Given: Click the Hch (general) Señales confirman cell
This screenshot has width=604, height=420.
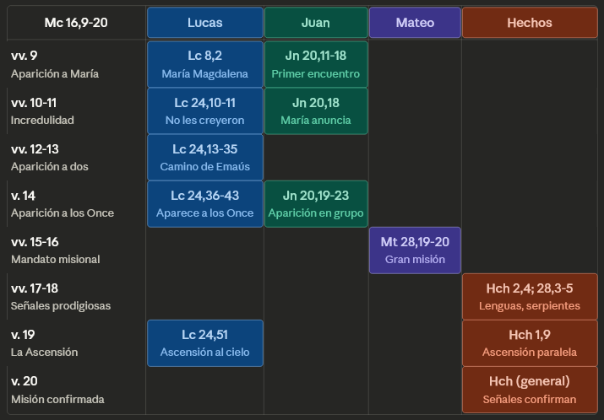Looking at the screenshot, I should tap(529, 390).
